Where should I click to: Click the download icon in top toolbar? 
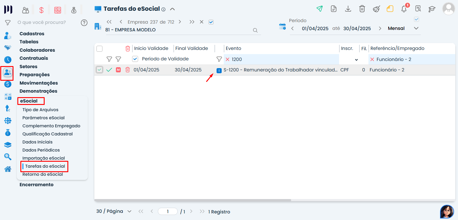pyautogui.click(x=348, y=9)
